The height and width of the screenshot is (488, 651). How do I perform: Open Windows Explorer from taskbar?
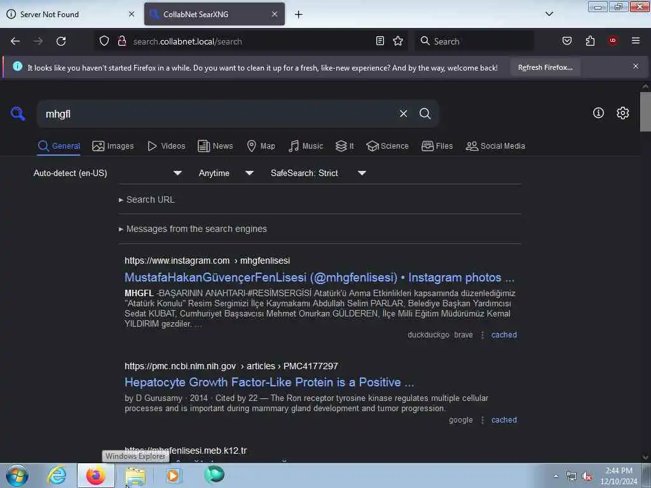coord(135,476)
